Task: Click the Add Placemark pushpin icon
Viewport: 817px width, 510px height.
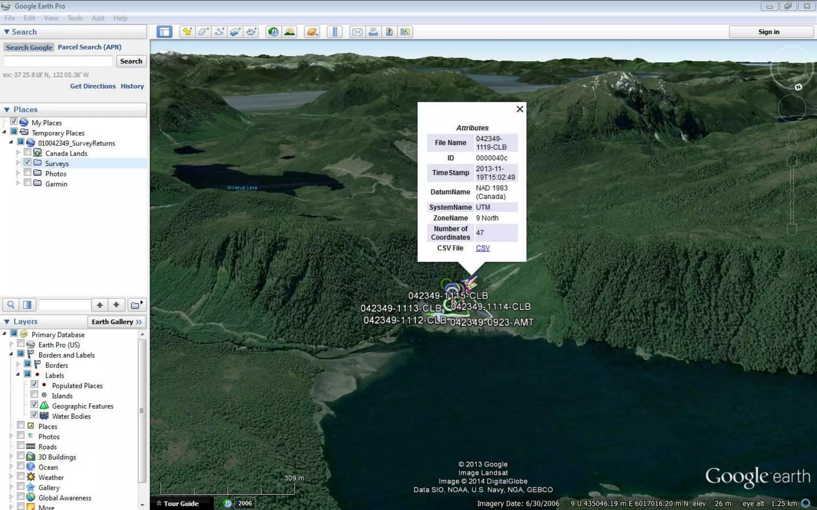Action: point(187,32)
